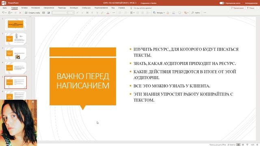Open more font options ellipsis
The height and width of the screenshot is (146, 260).
coord(114,13)
